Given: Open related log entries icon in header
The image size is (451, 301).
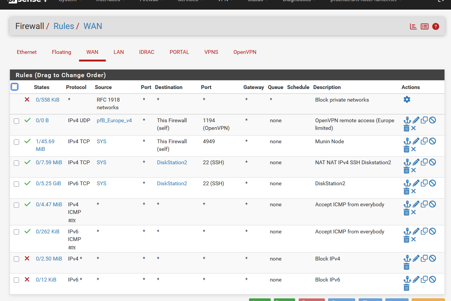Looking at the screenshot, I should click(425, 26).
